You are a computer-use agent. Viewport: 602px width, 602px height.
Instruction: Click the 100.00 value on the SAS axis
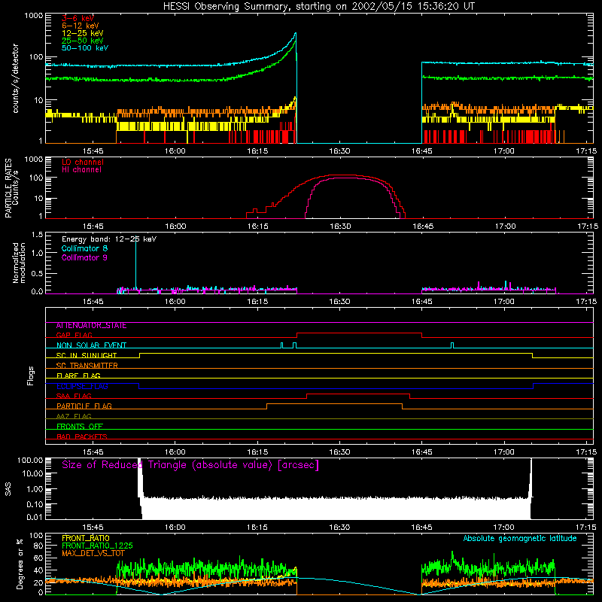[x=30, y=461]
